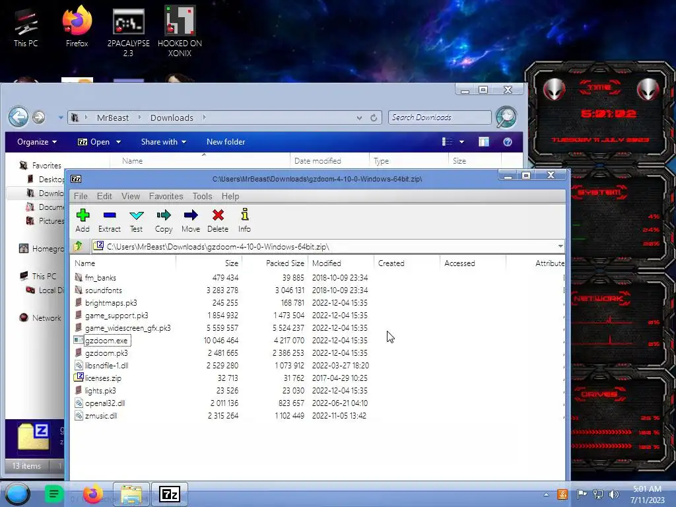Click the Action Center flag tray icon

(582, 494)
